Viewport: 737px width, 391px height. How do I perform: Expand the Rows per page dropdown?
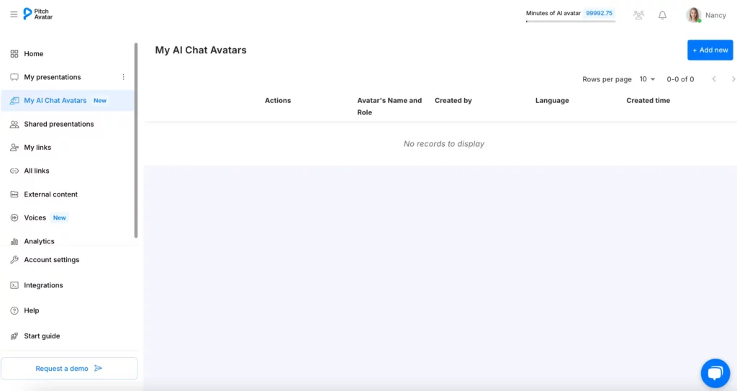[647, 79]
